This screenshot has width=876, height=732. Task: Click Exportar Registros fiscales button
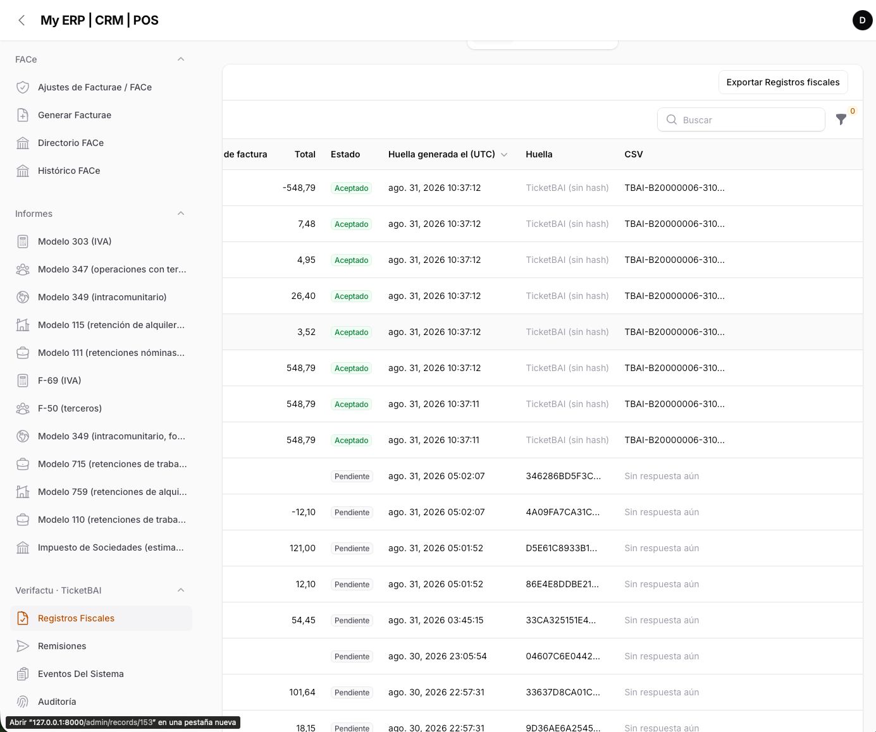point(783,82)
